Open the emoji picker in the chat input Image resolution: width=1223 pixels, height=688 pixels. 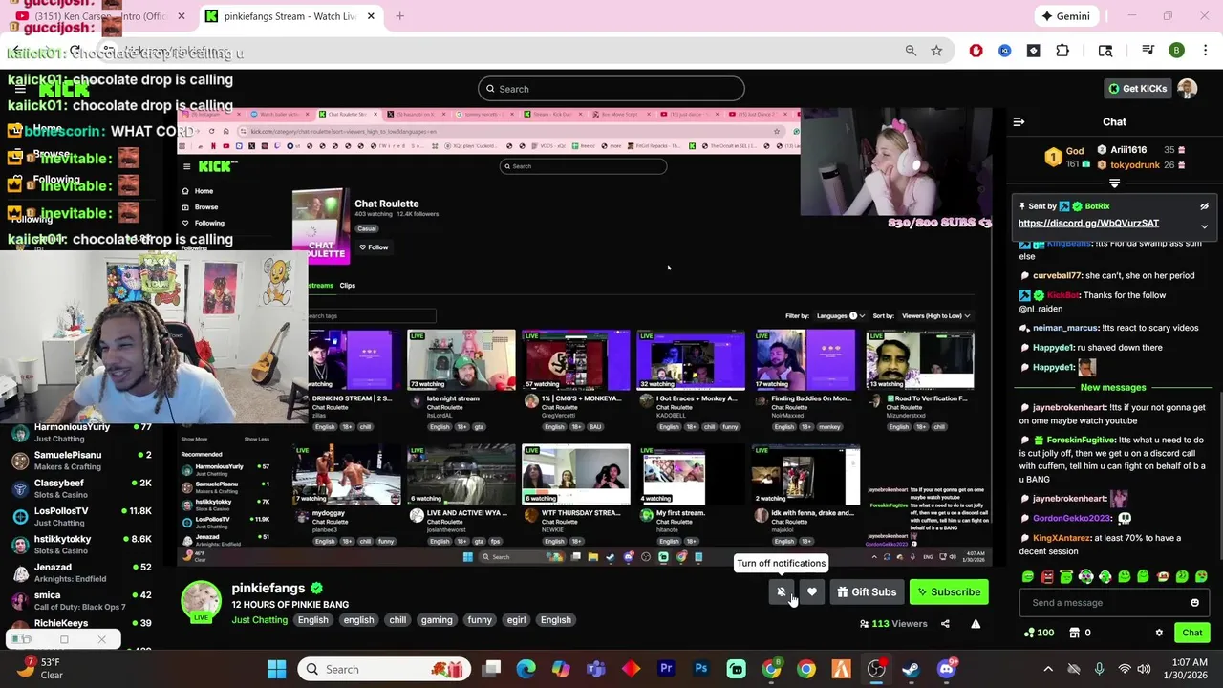pos(1194,603)
